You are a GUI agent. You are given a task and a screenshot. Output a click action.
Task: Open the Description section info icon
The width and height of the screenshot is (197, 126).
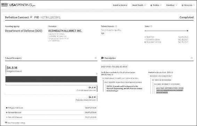tap(192, 58)
